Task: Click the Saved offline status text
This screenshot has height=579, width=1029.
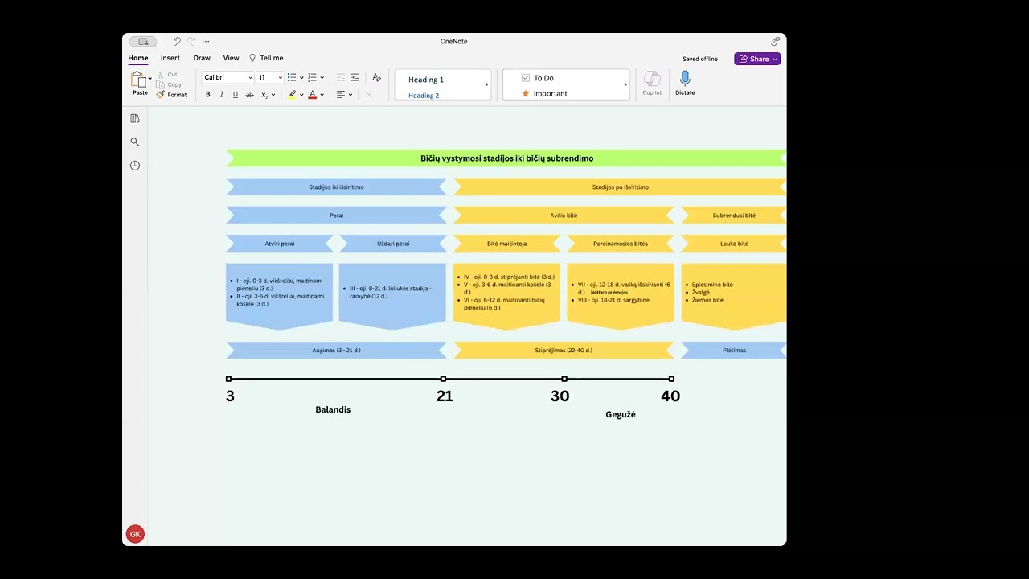Action: pos(700,59)
